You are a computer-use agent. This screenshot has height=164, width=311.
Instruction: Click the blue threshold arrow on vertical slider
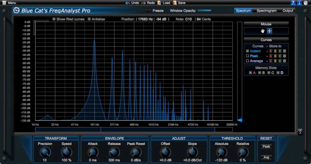(240, 120)
